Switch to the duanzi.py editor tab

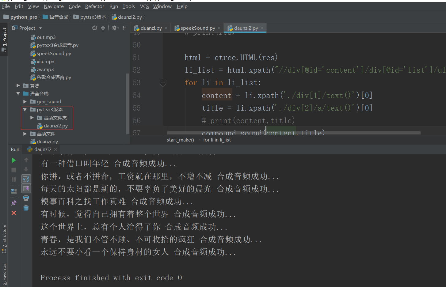pyautogui.click(x=151, y=28)
